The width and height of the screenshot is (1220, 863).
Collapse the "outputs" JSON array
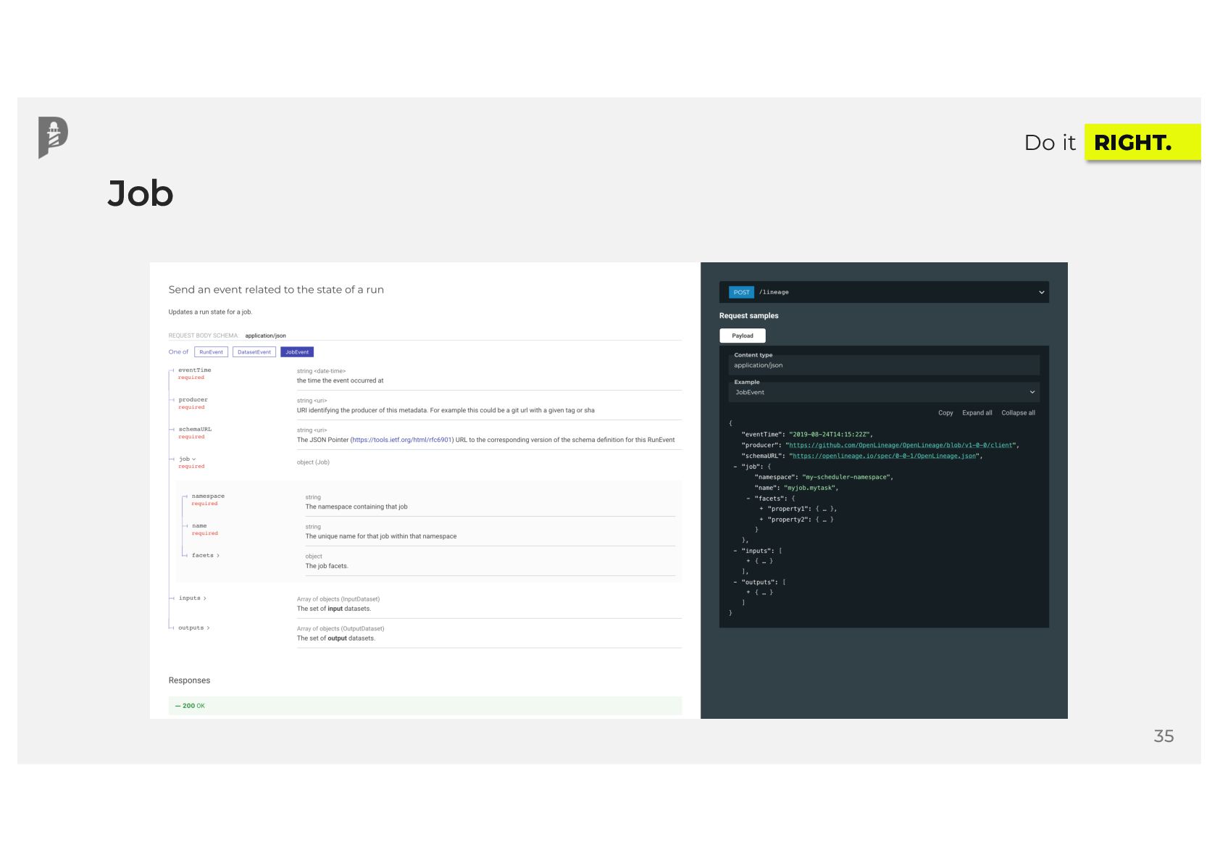point(735,583)
